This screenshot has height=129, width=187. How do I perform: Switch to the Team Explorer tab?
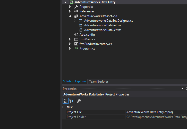[x=99, y=82]
